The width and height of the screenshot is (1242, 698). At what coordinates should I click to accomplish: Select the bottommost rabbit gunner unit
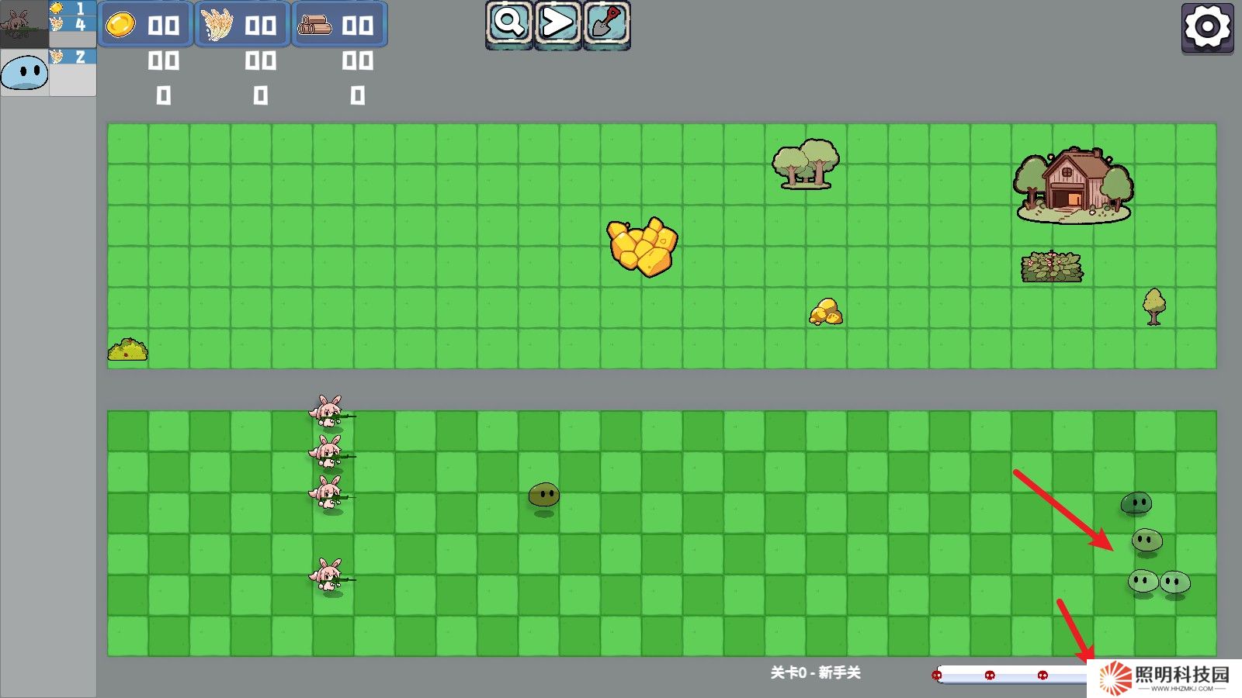328,575
